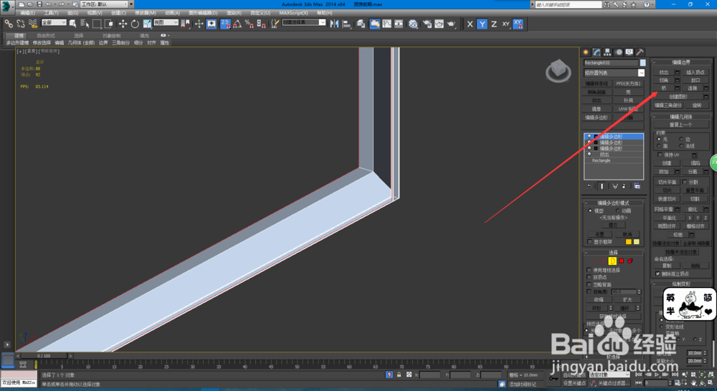Toggle the 显示框架 checkbox
717x391 pixels.
(x=590, y=241)
